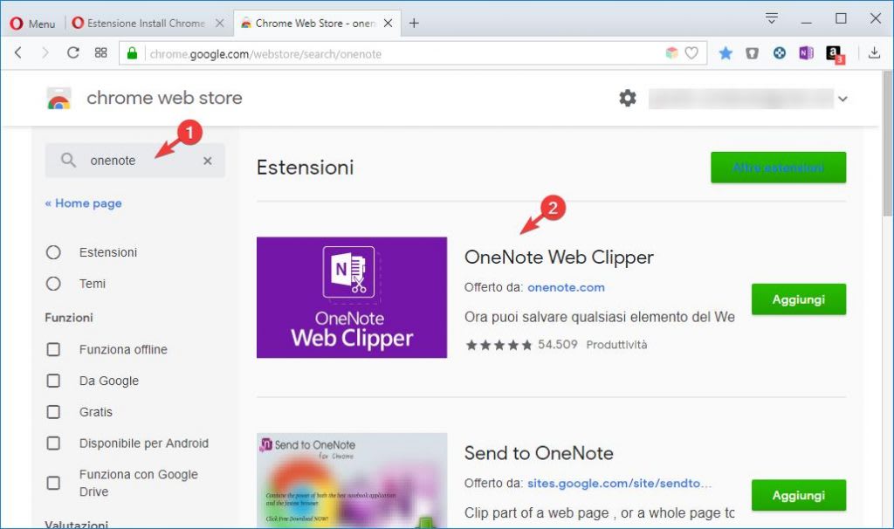The height and width of the screenshot is (529, 894).
Task: Open the downloads arrow icon
Action: pos(874,53)
